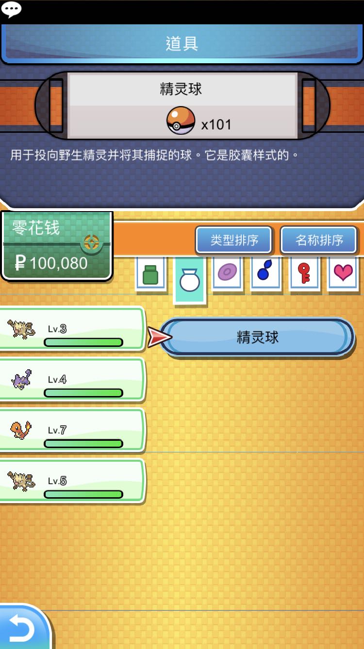Click the Poké Ball item image
The height and width of the screenshot is (649, 364).
tap(181, 121)
